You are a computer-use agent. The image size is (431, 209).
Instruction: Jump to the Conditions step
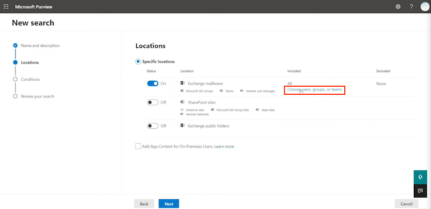click(x=30, y=80)
